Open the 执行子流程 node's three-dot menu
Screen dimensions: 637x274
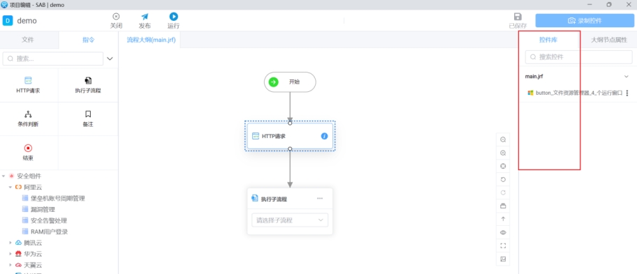pyautogui.click(x=320, y=199)
